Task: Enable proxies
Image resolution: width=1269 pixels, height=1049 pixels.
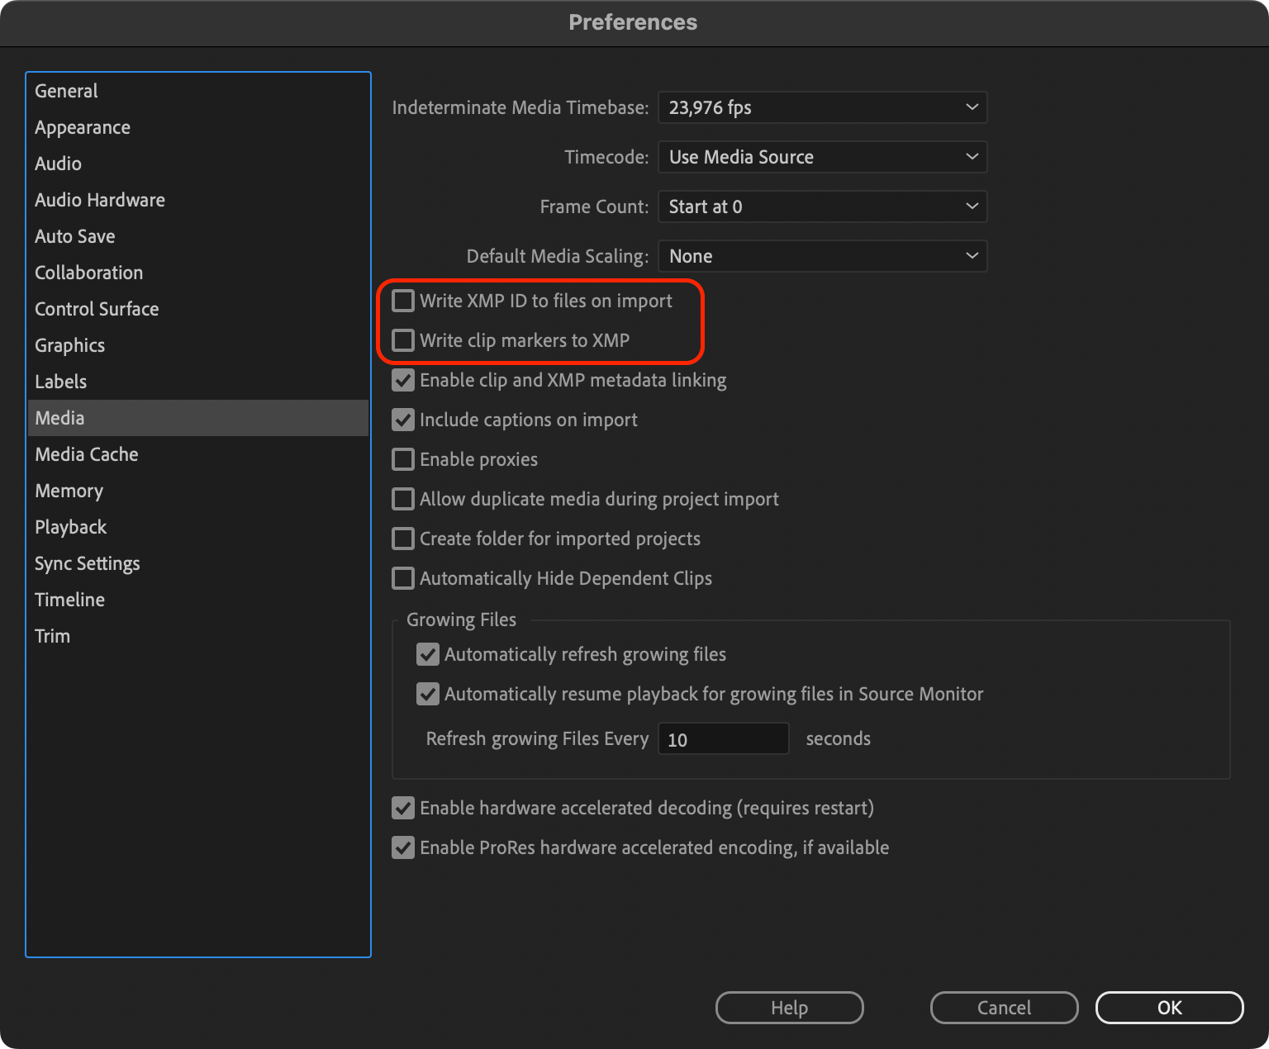Action: tap(402, 459)
